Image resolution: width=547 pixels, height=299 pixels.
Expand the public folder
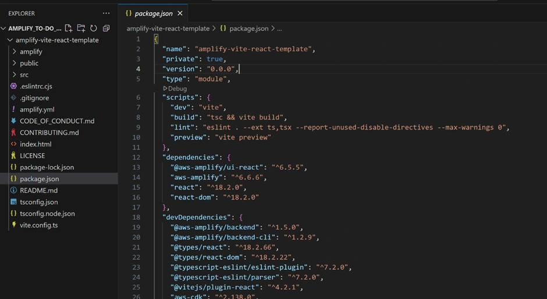point(29,63)
